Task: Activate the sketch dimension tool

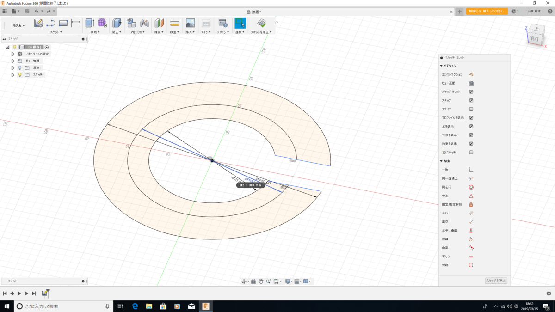Action: pos(76,23)
